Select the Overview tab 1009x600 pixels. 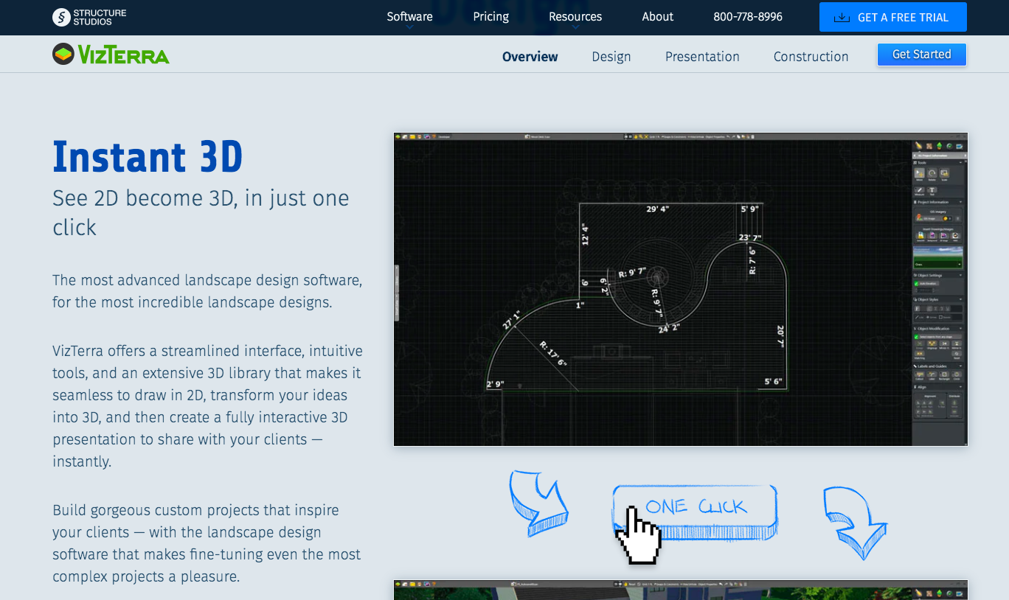click(x=530, y=57)
